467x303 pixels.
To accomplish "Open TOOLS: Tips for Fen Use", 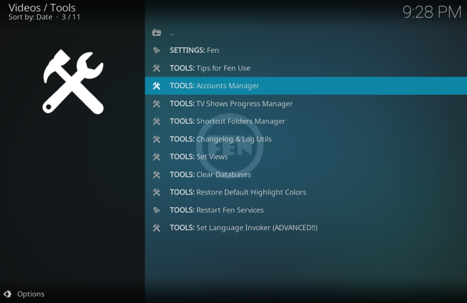I will [x=306, y=68].
